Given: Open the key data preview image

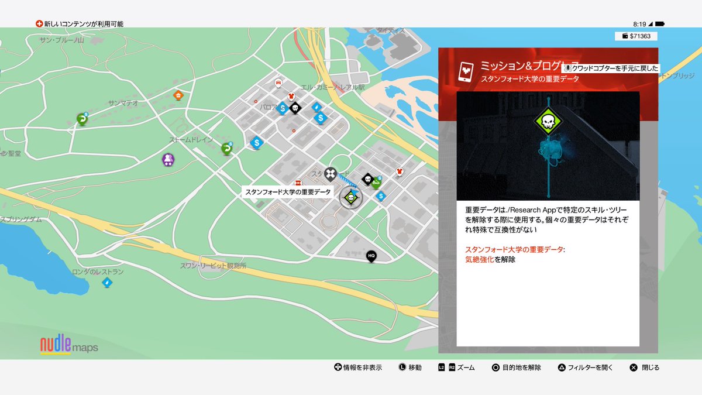Looking at the screenshot, I should [548, 146].
